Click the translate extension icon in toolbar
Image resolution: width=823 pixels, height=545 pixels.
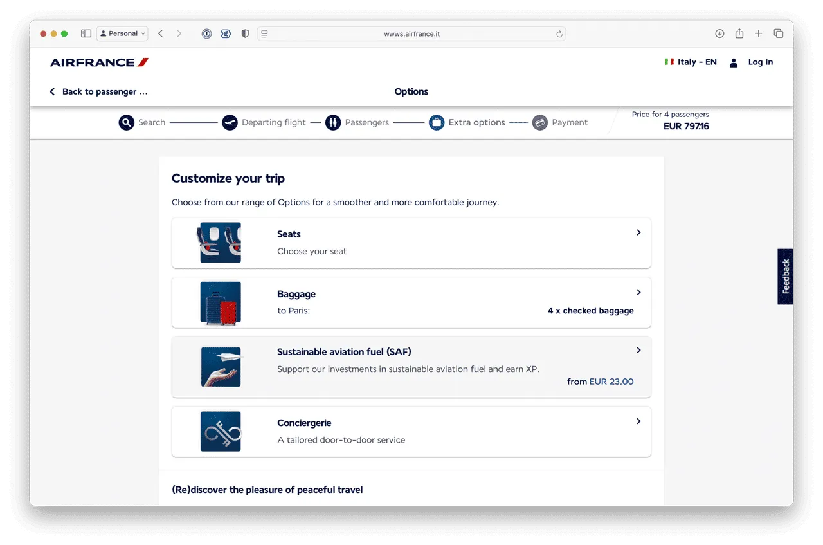pyautogui.click(x=226, y=33)
